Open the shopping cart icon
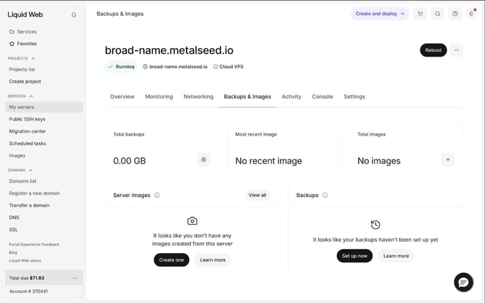The height and width of the screenshot is (303, 485). point(420,14)
